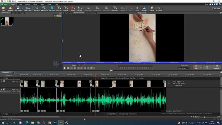
Task: Click the Add Objects icon
Action: 44,8
